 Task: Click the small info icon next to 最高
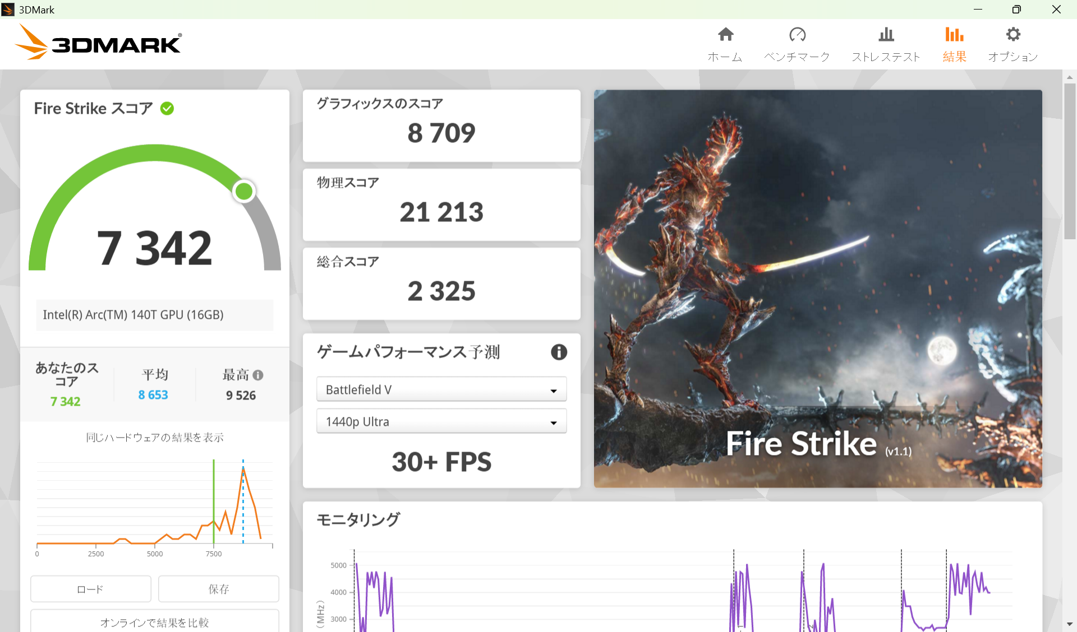click(x=258, y=375)
